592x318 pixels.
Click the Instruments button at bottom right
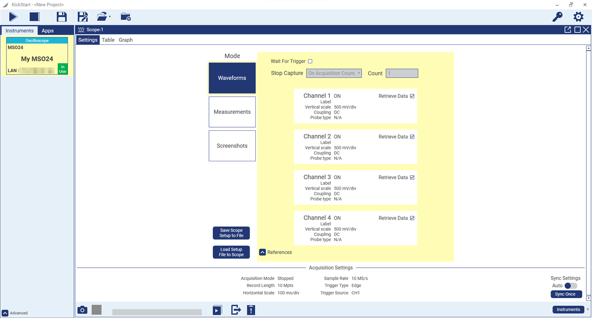(x=568, y=310)
